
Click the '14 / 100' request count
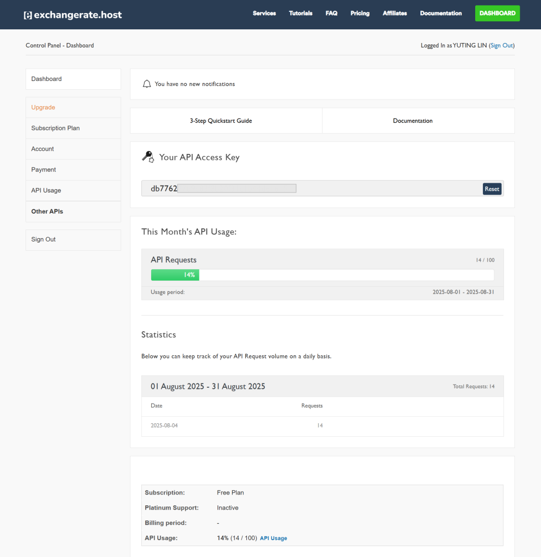(x=485, y=260)
